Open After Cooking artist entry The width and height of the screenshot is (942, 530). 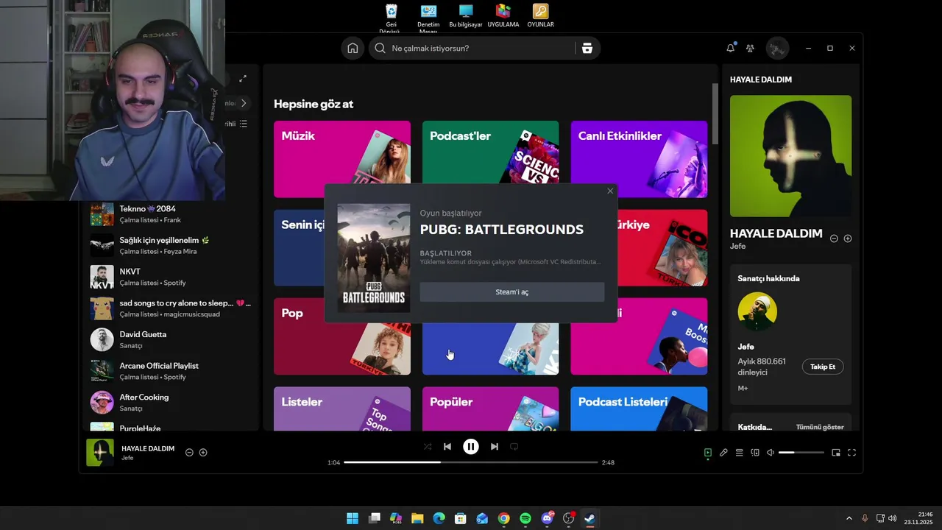171,403
